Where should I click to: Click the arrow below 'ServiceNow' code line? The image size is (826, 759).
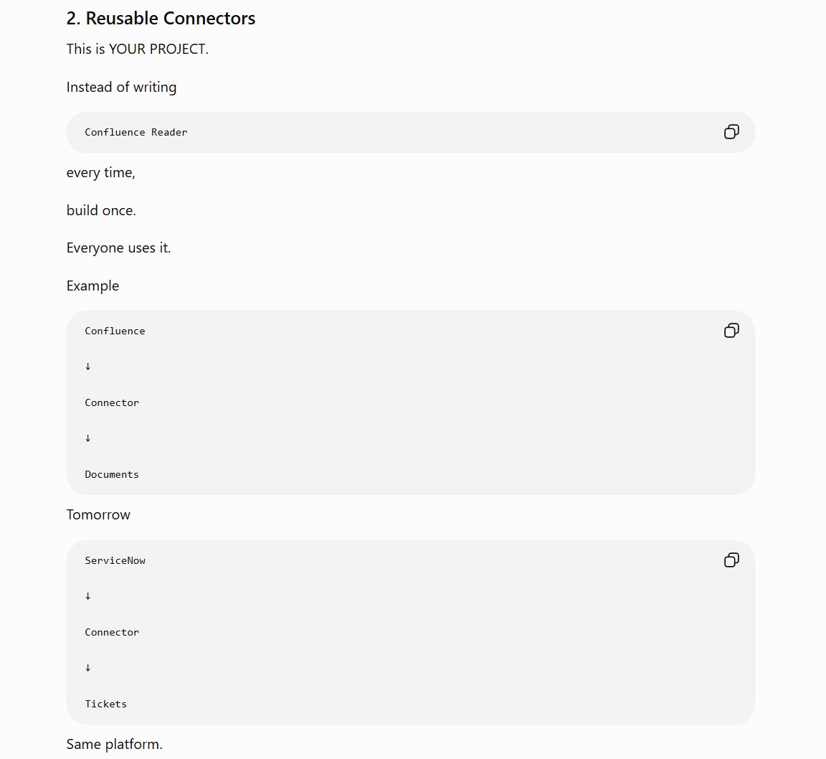[88, 596]
